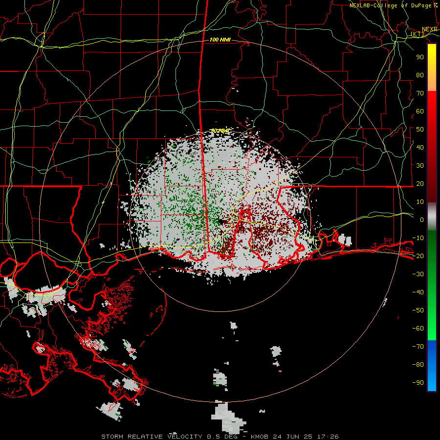440x440 pixels.
Task: Click the -50 value on the velocity scale
Action: click(418, 310)
